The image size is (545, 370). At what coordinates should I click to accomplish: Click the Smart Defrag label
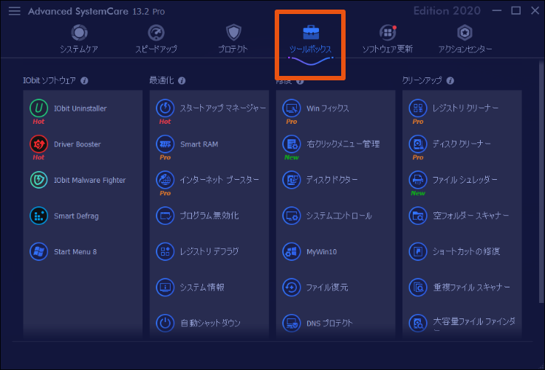pos(76,216)
